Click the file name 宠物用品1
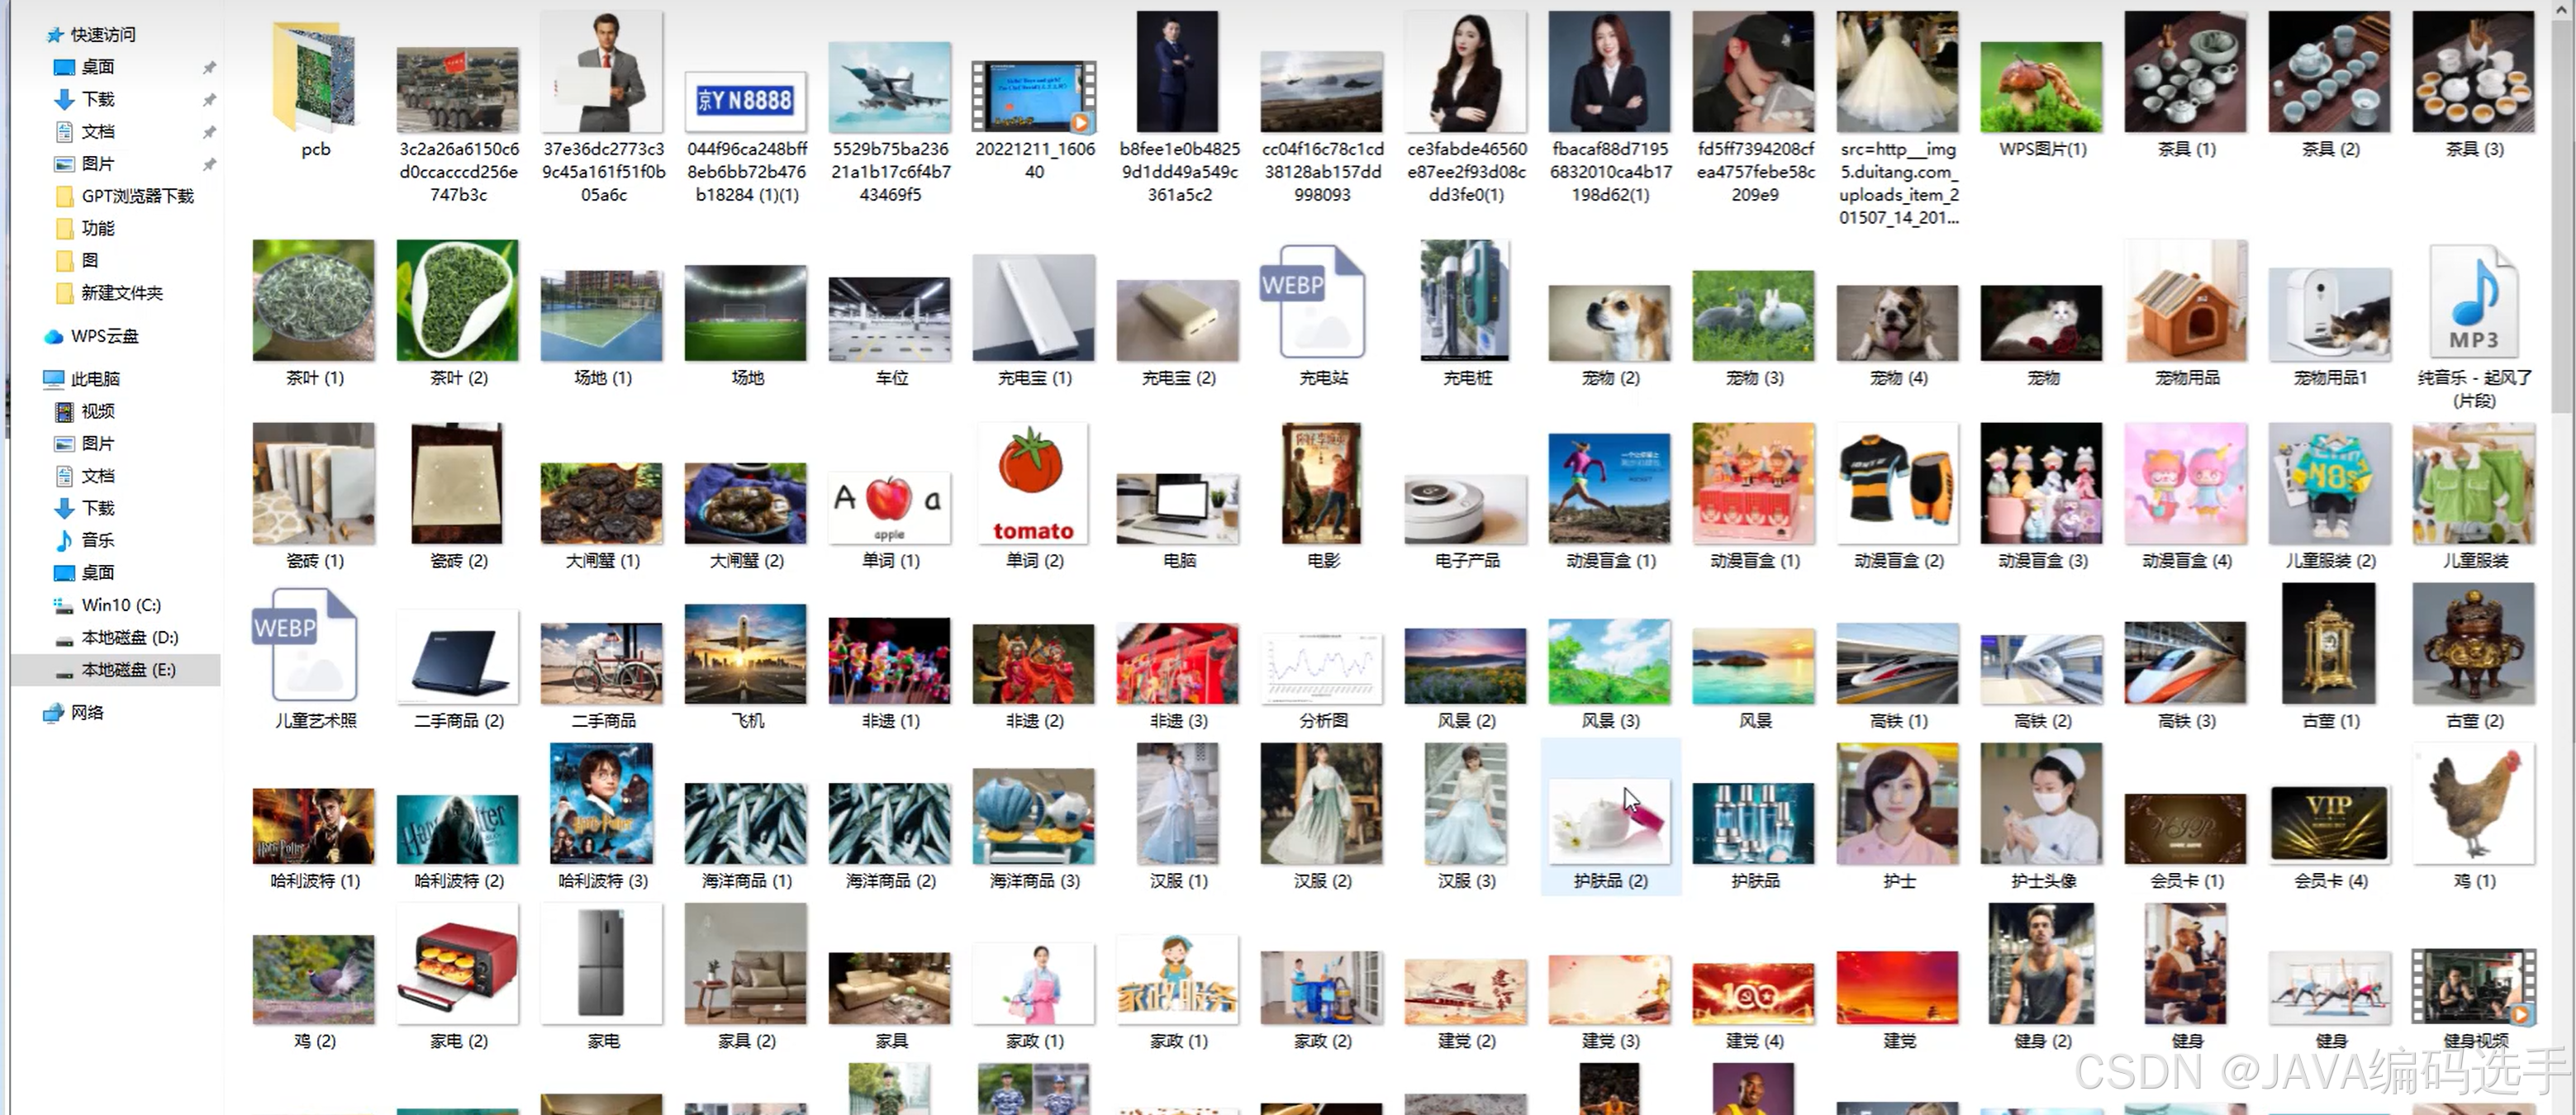Viewport: 2576px width, 1115px height. click(x=2331, y=378)
